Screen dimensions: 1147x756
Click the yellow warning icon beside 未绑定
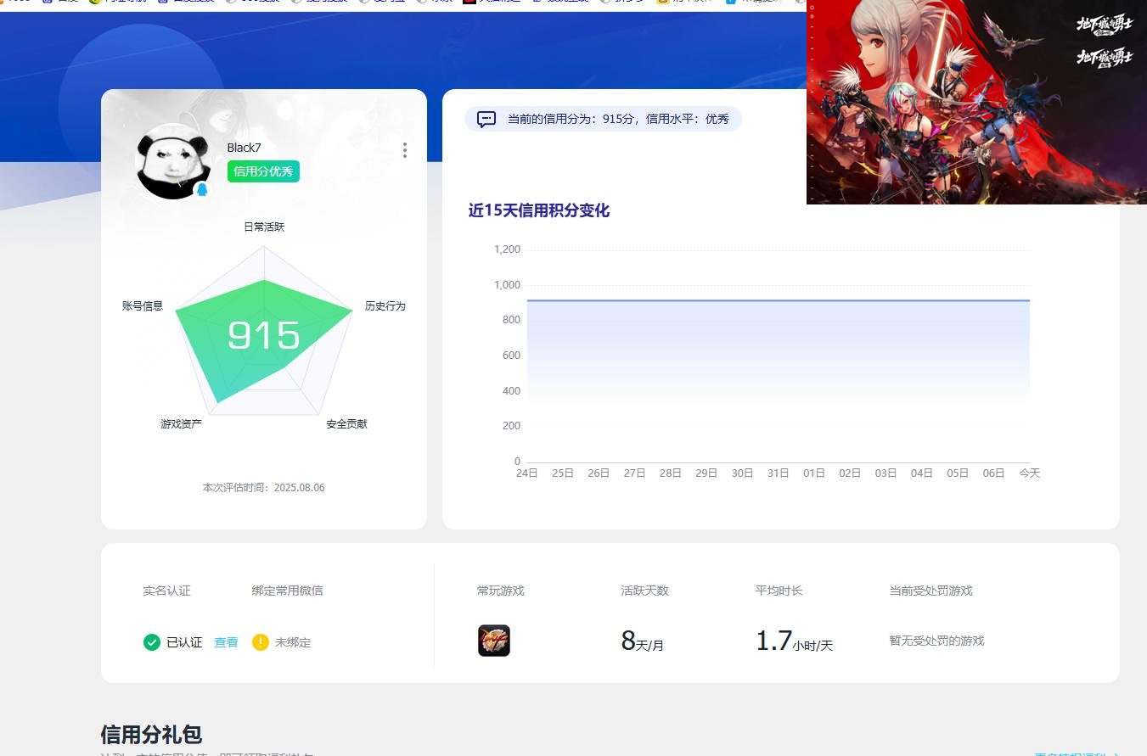click(x=261, y=642)
